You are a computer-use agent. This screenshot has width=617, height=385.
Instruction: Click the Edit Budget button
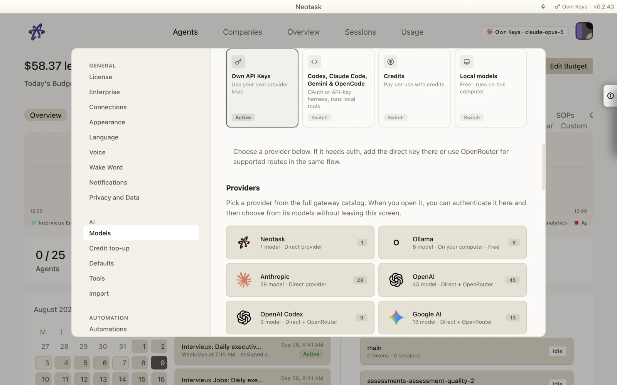click(x=568, y=66)
